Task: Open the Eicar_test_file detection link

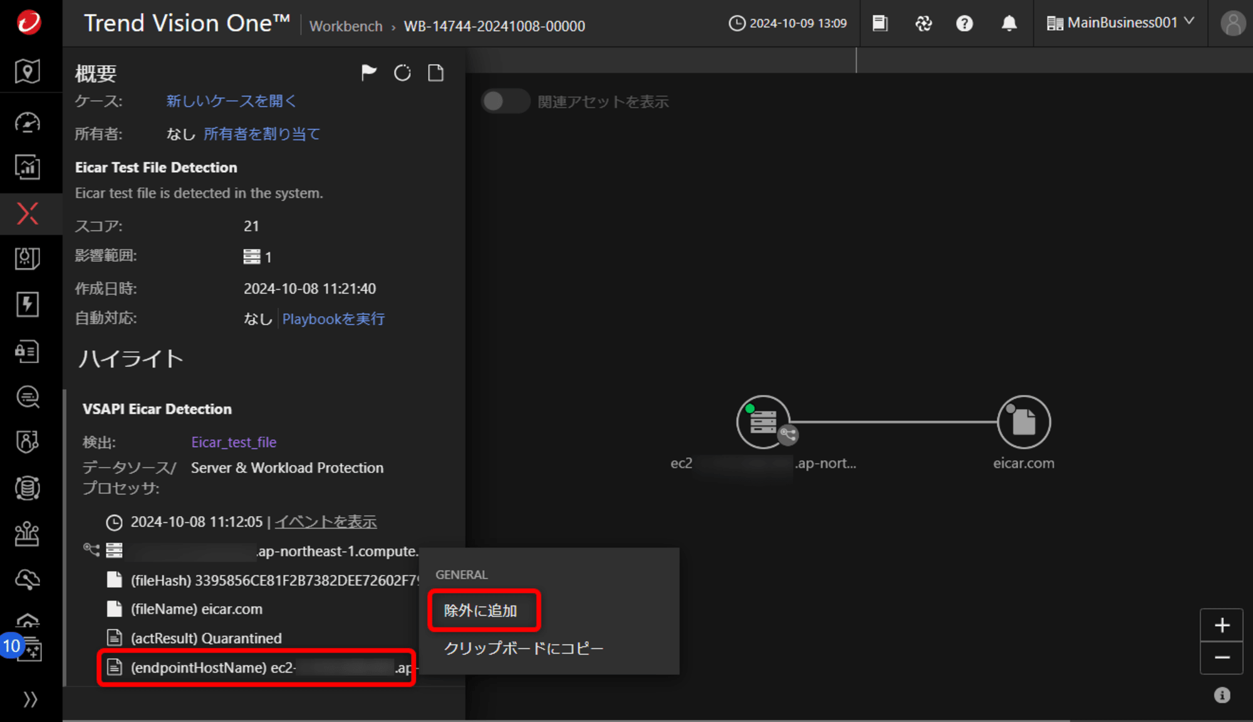Action: pyautogui.click(x=234, y=442)
